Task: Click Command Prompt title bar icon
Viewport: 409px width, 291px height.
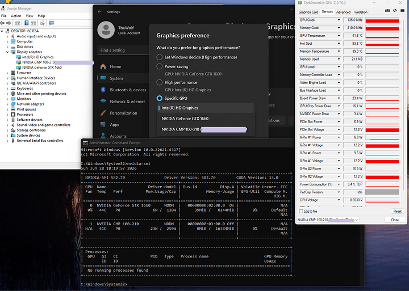Action: (85, 143)
